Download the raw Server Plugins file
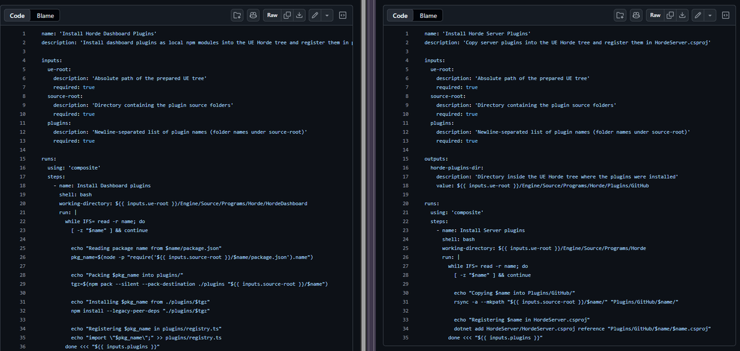This screenshot has height=351, width=740. 681,15
